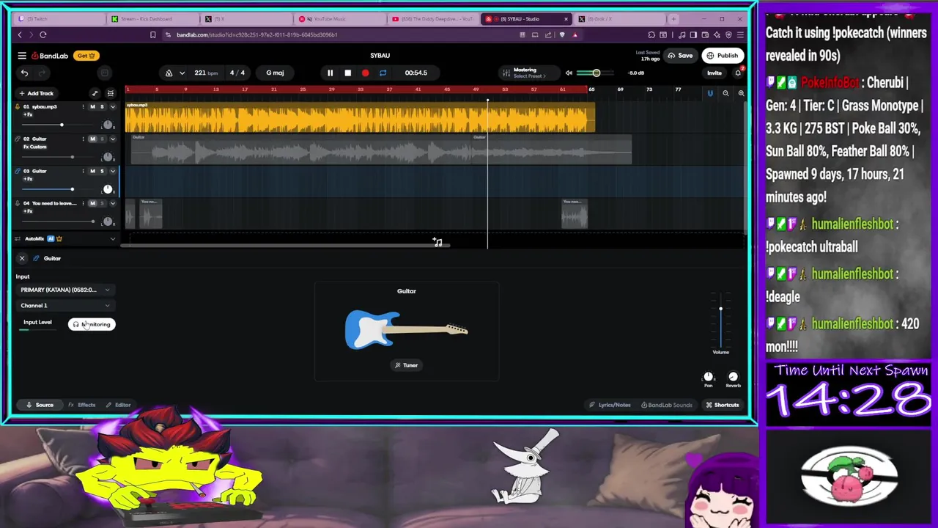Zoom in the timeline
938x528 pixels.
tap(741, 93)
